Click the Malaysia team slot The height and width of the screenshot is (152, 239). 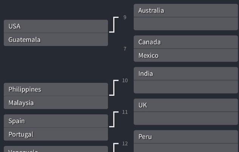point(56,103)
